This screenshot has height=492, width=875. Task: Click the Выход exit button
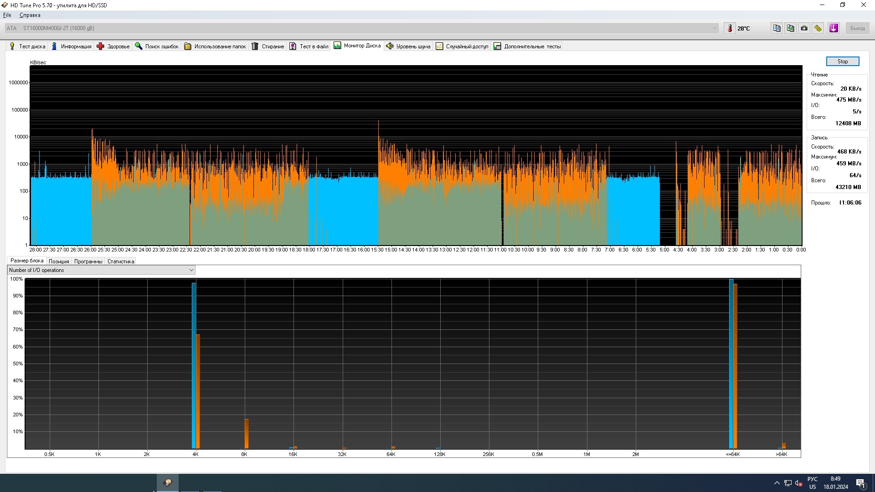tap(857, 28)
